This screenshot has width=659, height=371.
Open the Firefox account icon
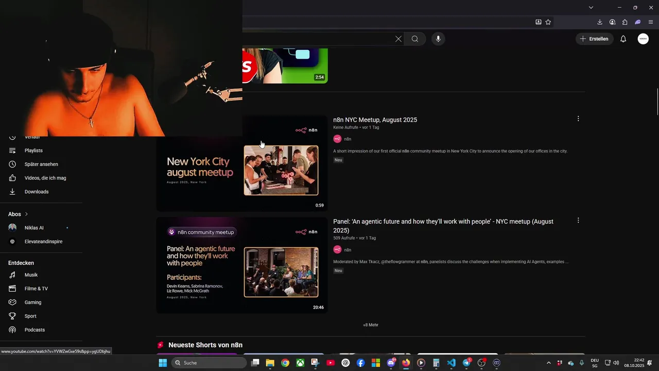click(612, 22)
